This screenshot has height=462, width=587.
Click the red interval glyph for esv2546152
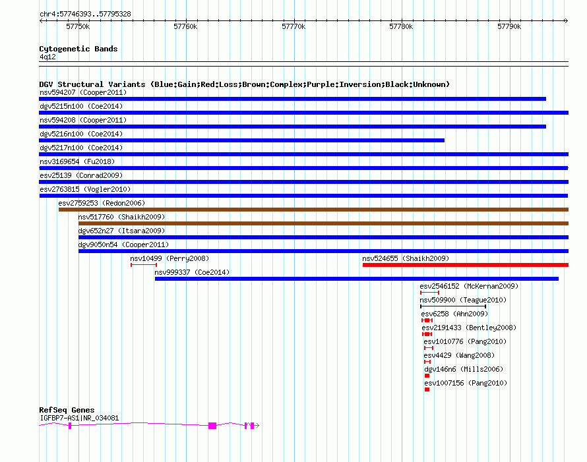tap(430, 293)
